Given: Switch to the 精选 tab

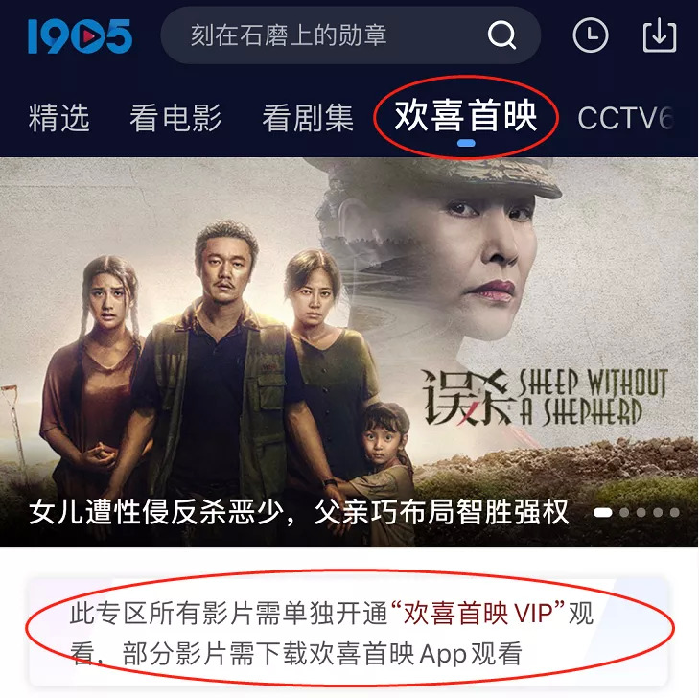Looking at the screenshot, I should (59, 118).
